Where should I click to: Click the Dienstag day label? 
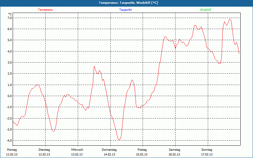click(44, 150)
